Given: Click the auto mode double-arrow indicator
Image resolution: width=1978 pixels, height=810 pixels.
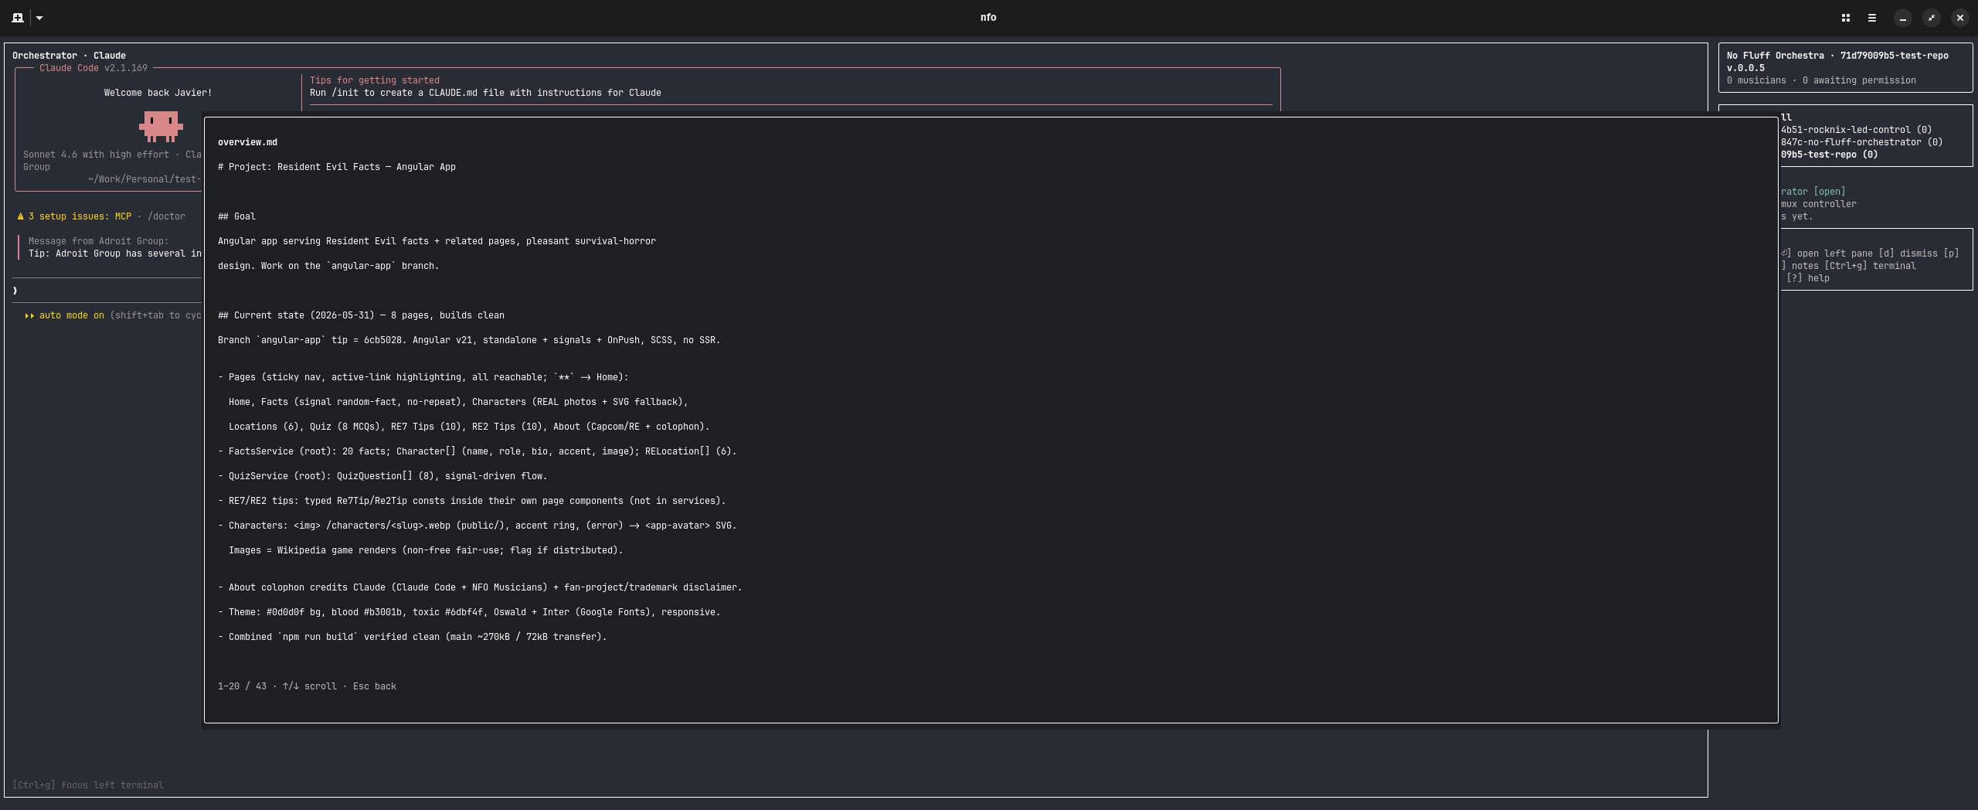Looking at the screenshot, I should (29, 315).
